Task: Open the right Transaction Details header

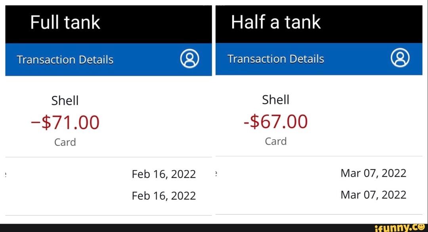Action: (x=276, y=58)
